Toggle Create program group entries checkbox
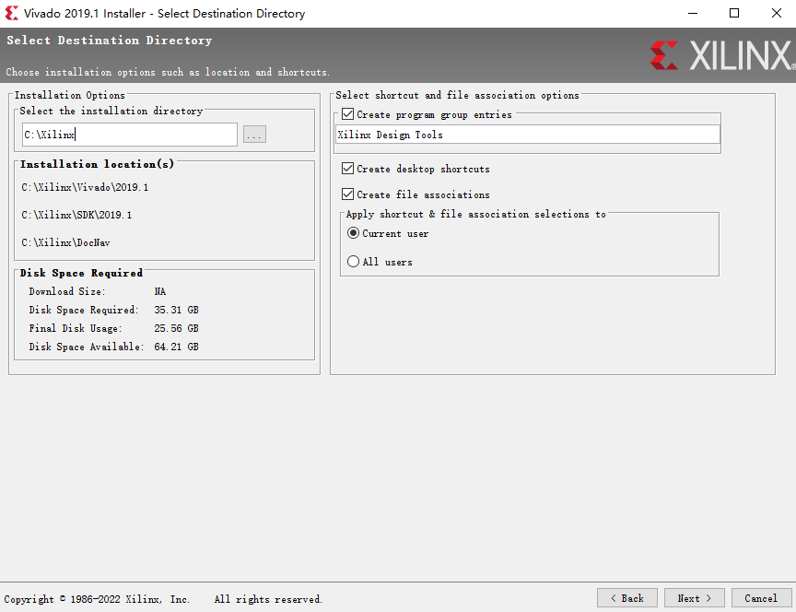The image size is (796, 612). 347,114
